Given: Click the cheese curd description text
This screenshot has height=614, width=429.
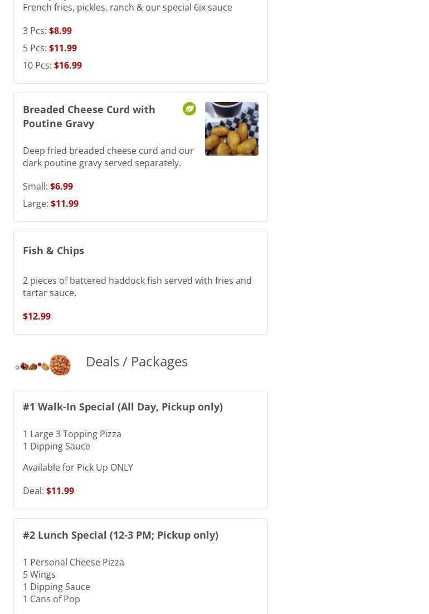Looking at the screenshot, I should pyautogui.click(x=108, y=157).
